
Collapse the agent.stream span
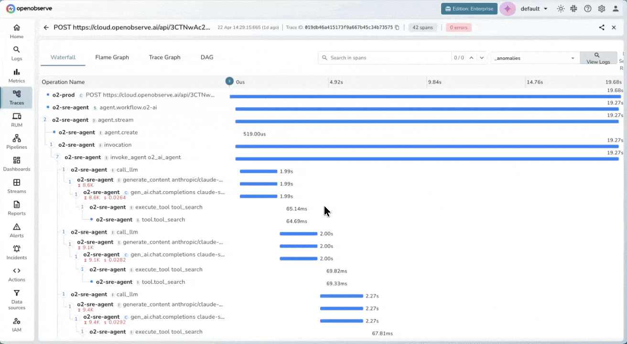point(45,120)
